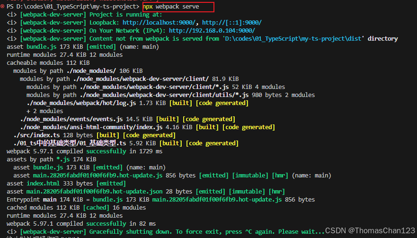Click 'main.28205fabdf01f00f6fb9.hot-update.json' asset name
This screenshot has height=238, width=417.
(94, 192)
